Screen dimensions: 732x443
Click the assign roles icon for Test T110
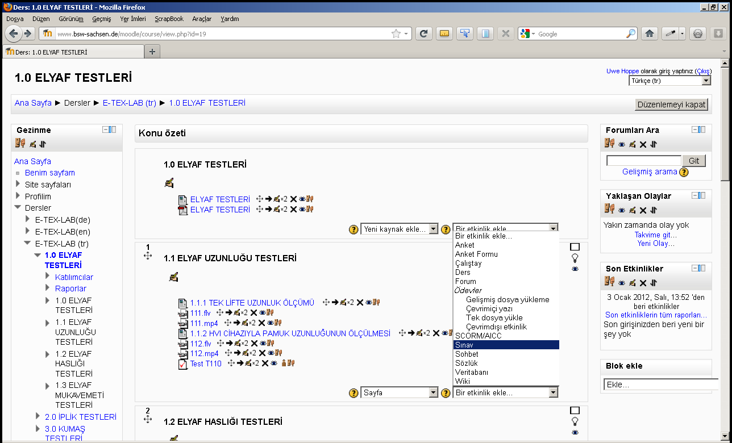click(x=290, y=363)
